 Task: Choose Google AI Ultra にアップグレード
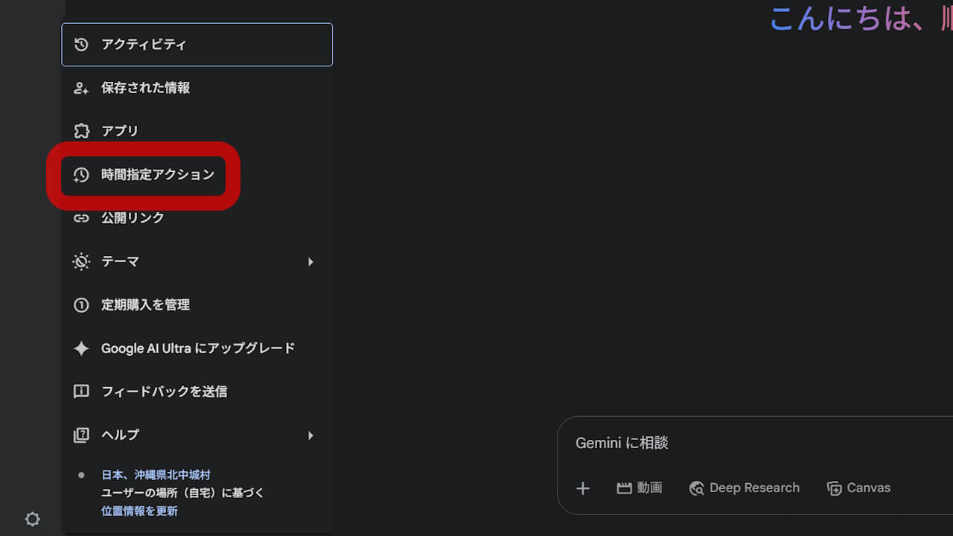pos(197,348)
